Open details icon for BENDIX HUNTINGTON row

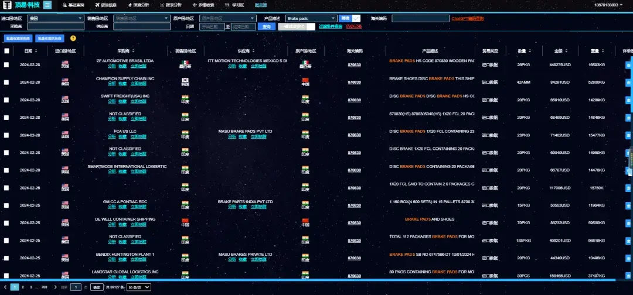coord(629,258)
